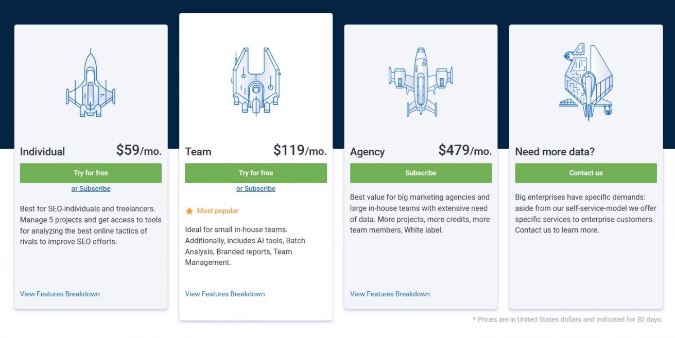Click the $59/mo. price label
The height and width of the screenshot is (338, 675).
click(139, 150)
